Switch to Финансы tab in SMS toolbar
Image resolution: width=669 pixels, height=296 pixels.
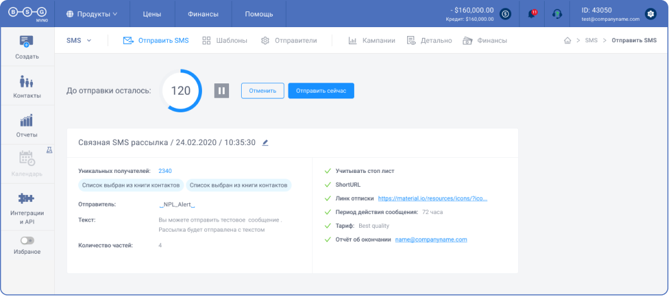pyautogui.click(x=485, y=40)
